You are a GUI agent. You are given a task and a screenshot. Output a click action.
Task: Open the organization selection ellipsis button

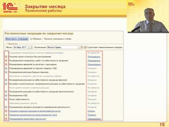coord(79,47)
